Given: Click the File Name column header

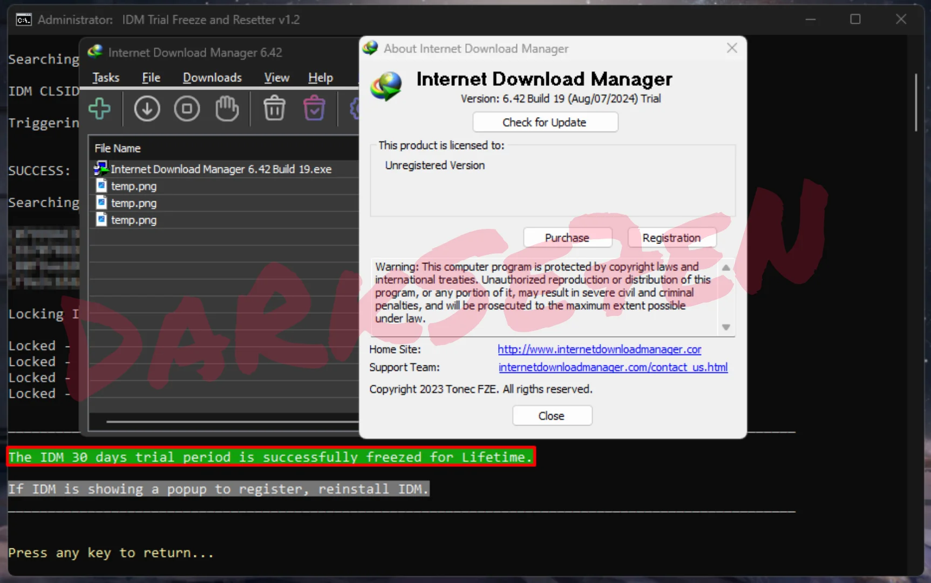Looking at the screenshot, I should point(118,148).
